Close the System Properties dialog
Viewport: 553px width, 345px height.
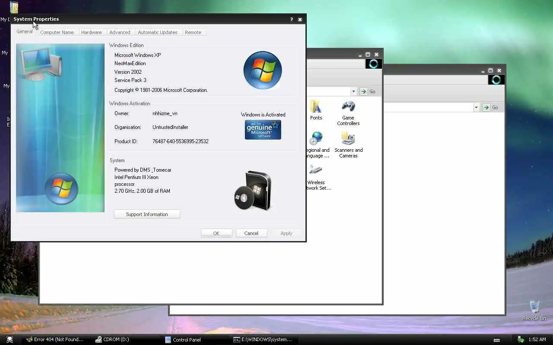point(300,19)
